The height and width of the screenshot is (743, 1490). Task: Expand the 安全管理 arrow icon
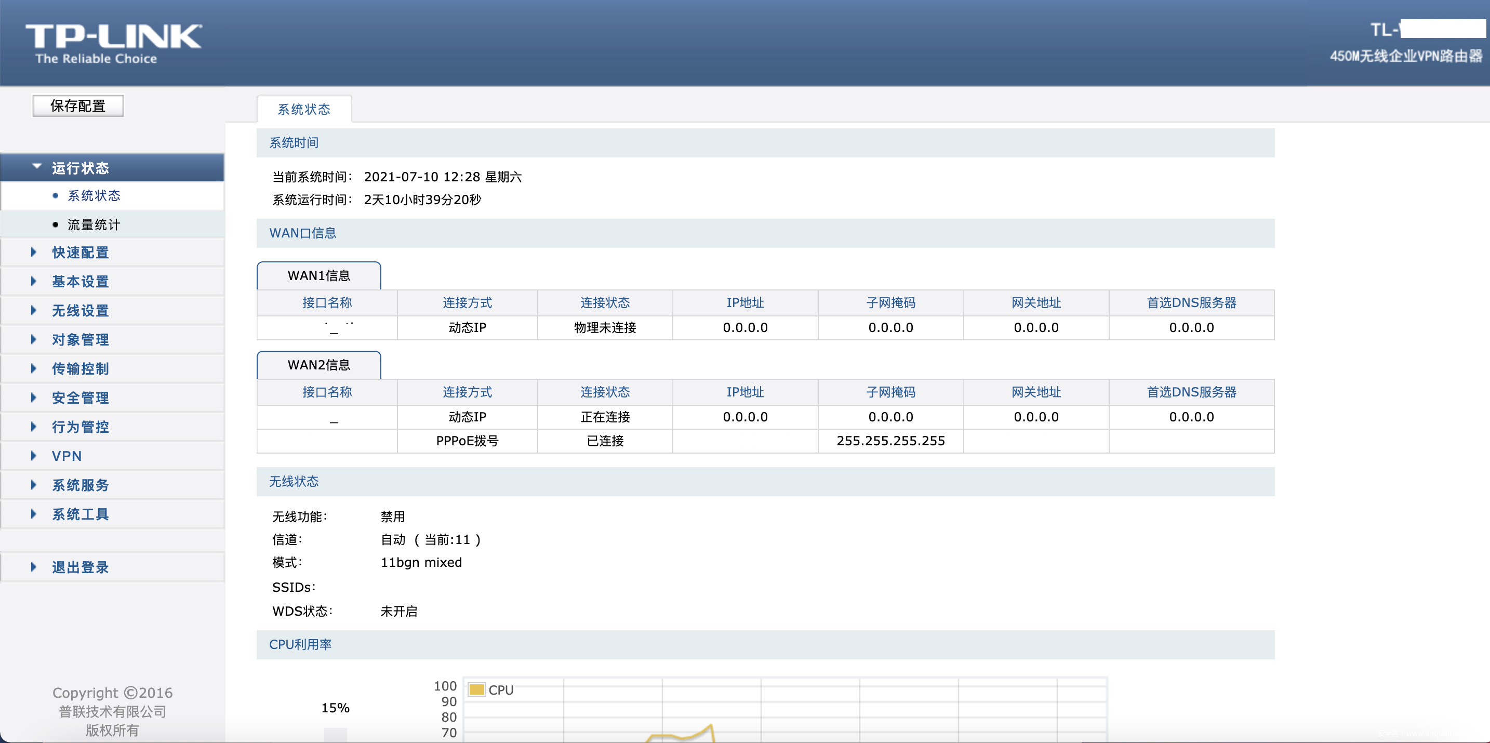pos(34,397)
